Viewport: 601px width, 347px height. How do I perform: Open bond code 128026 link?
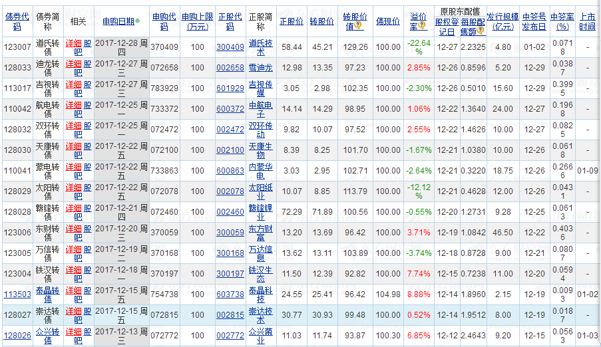(x=17, y=336)
